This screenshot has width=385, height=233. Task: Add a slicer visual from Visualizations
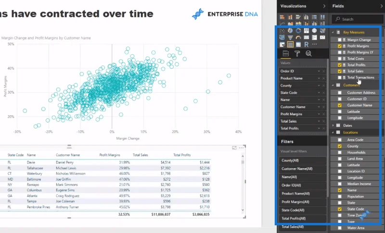tap(282, 45)
